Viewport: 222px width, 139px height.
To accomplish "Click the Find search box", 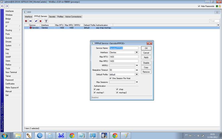I will (x=214, y=21).
